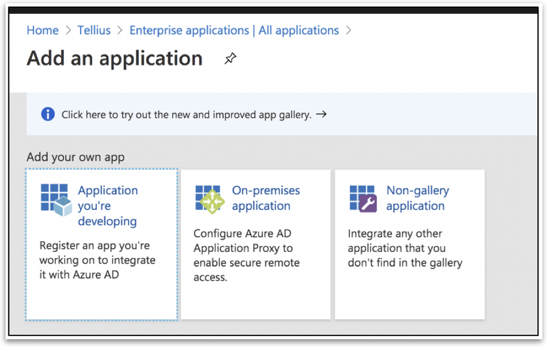Open On-premises application title link
This screenshot has width=548, height=347.
coord(266,198)
